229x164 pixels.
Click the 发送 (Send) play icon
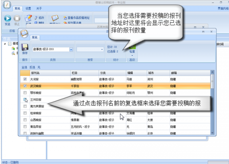click(7, 18)
